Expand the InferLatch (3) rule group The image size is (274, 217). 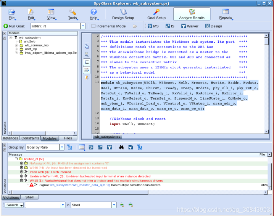[21, 172]
